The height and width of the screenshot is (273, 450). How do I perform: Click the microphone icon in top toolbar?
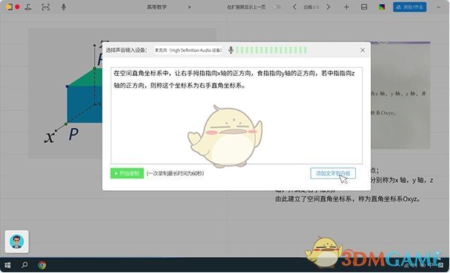[63, 7]
